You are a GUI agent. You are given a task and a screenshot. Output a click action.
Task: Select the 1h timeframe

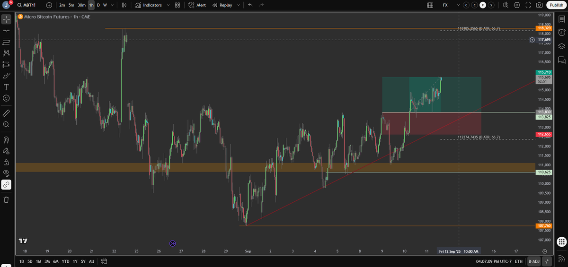pos(91,5)
